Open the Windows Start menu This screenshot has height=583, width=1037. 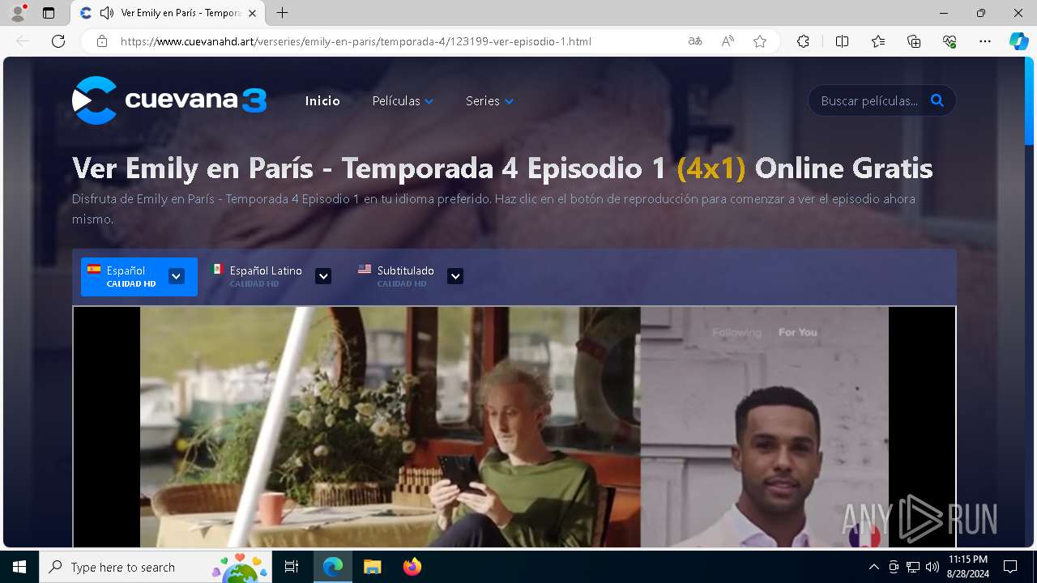click(19, 567)
